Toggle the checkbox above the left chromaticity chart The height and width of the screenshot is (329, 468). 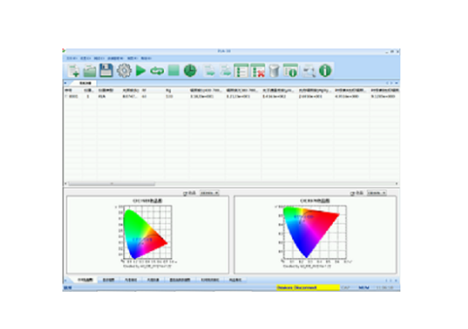(x=185, y=193)
